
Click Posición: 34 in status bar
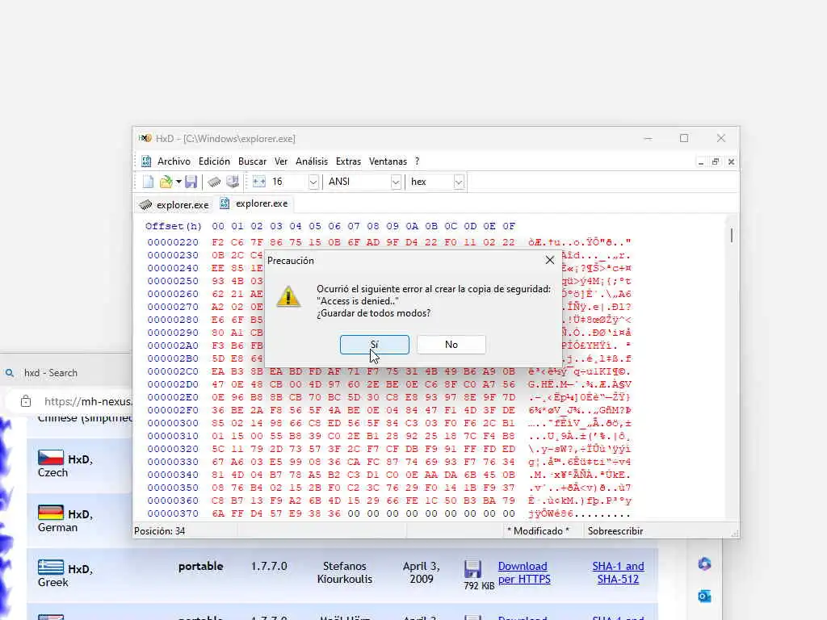click(x=160, y=531)
